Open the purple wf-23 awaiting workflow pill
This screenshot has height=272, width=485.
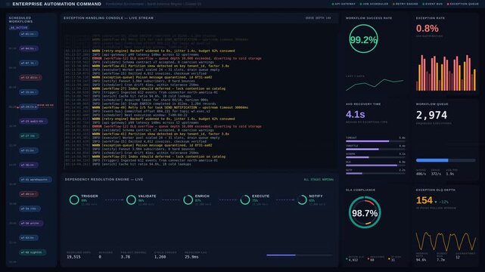click(x=33, y=122)
